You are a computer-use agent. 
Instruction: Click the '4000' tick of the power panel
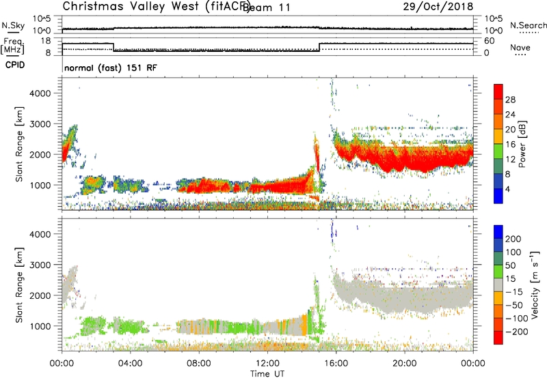click(40, 93)
